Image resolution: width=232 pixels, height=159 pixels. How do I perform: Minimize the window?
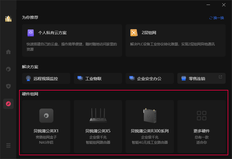click(x=208, y=5)
